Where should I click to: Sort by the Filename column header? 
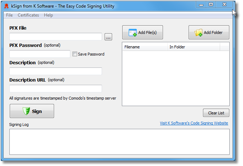point(145,47)
